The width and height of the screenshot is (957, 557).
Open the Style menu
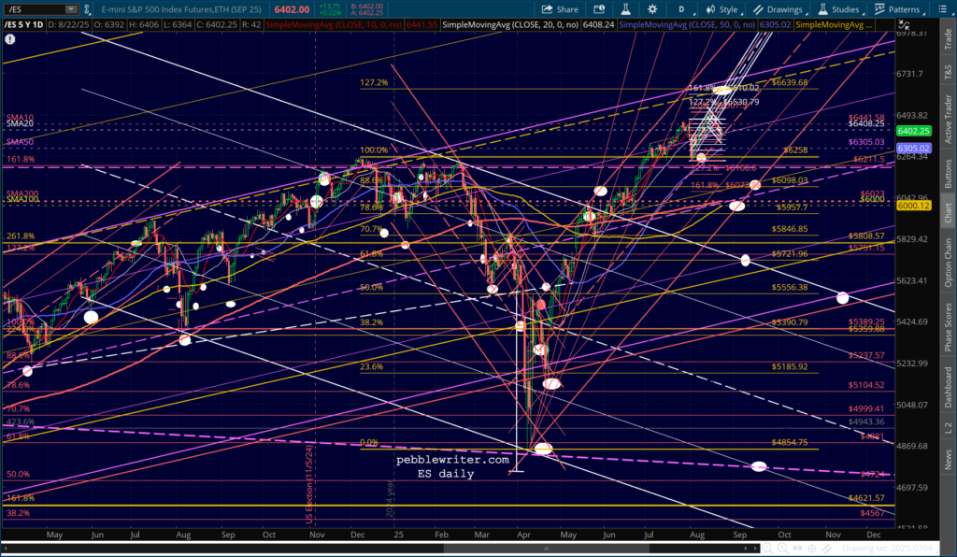click(722, 9)
